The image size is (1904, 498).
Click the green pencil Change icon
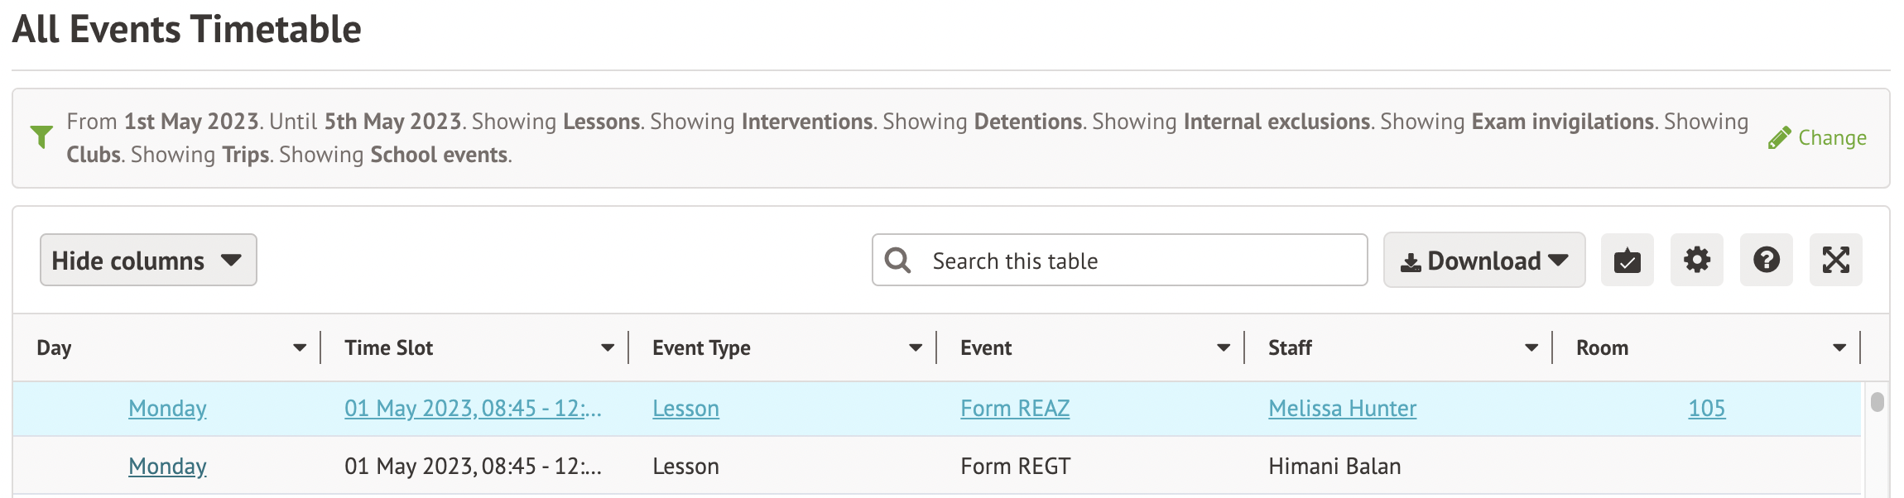[1779, 138]
